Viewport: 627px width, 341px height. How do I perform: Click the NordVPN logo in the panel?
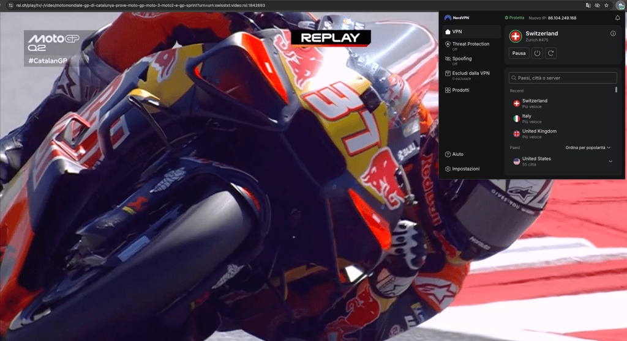[x=457, y=18]
